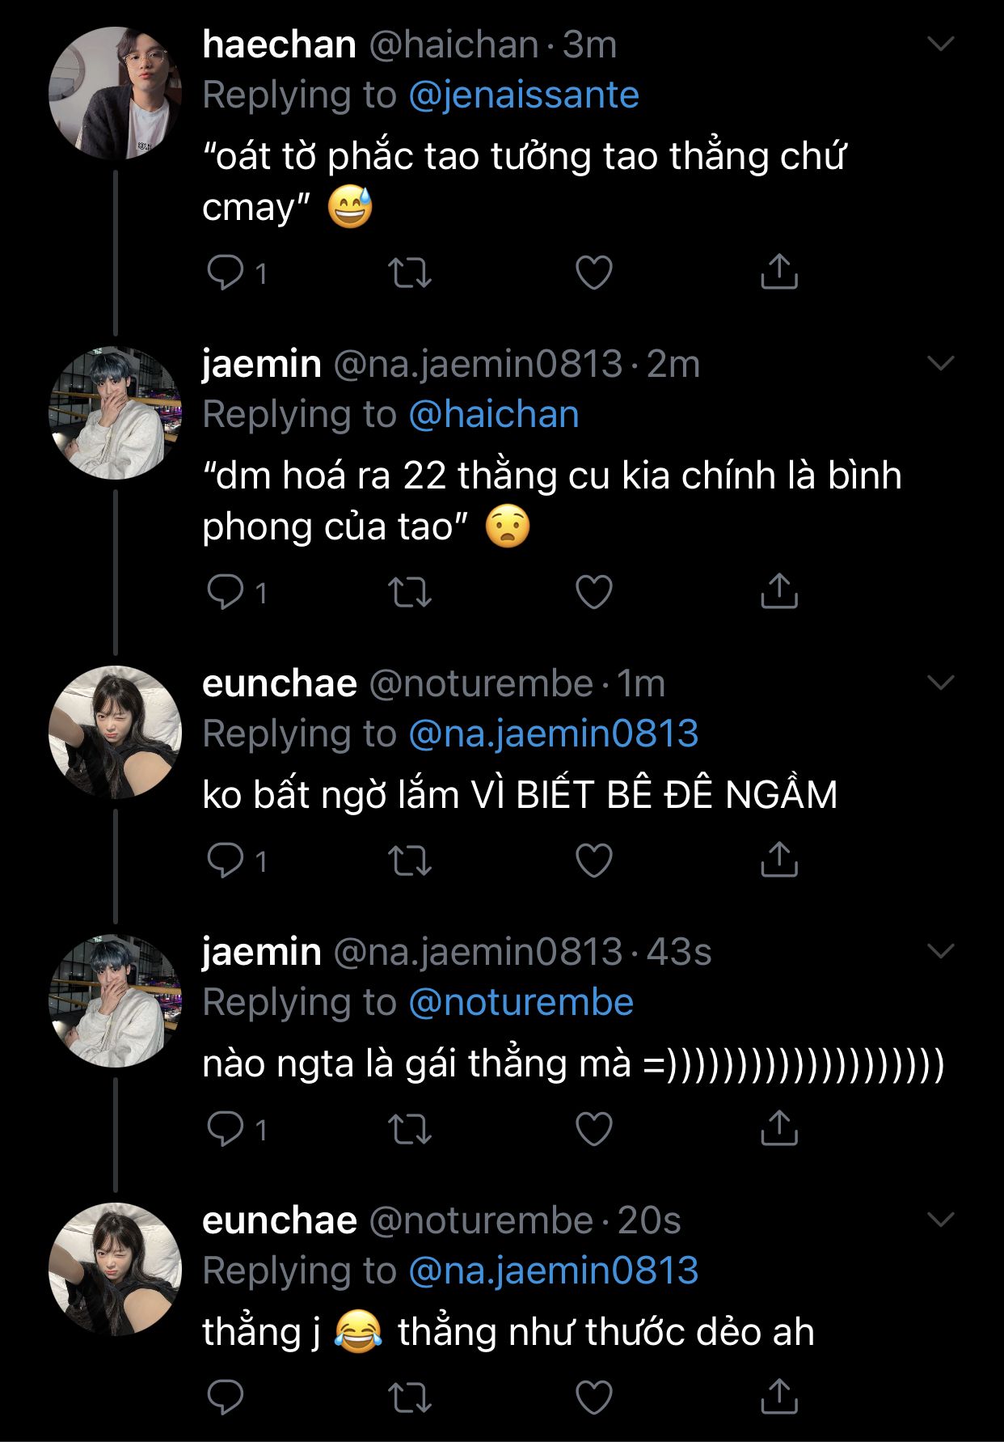Open eunchae's profile from 1m tweet avatar
Viewport: 1004px width, 1442px height.
pos(115,733)
